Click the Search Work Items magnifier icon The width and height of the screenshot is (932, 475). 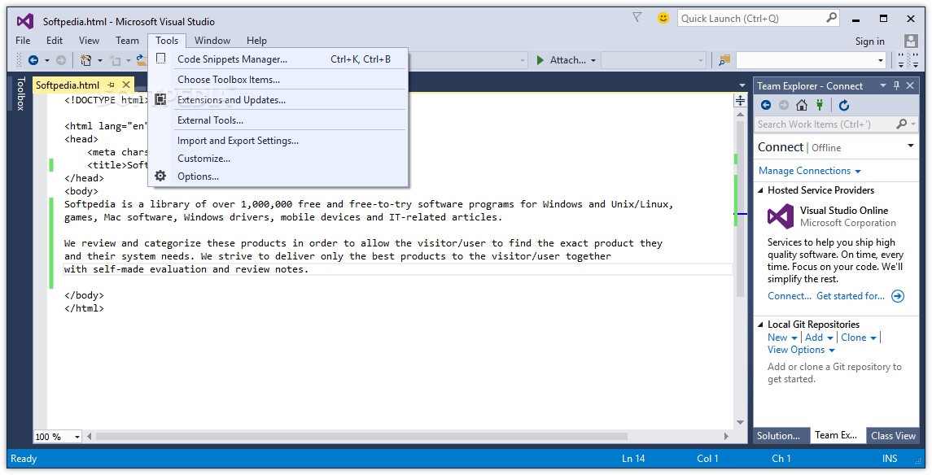coord(902,124)
